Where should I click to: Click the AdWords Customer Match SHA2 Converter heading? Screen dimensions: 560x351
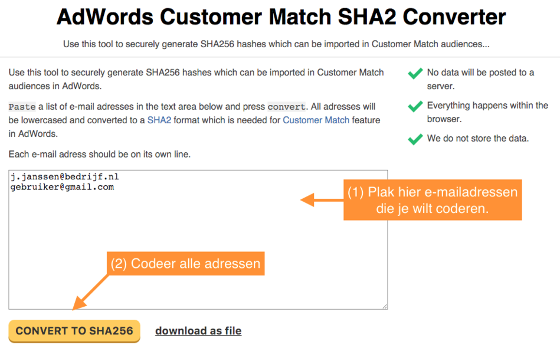[x=281, y=17]
